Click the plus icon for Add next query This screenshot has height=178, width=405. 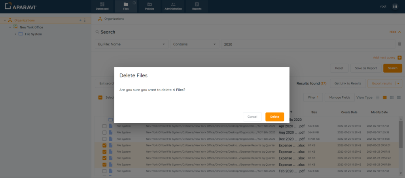click(399, 58)
